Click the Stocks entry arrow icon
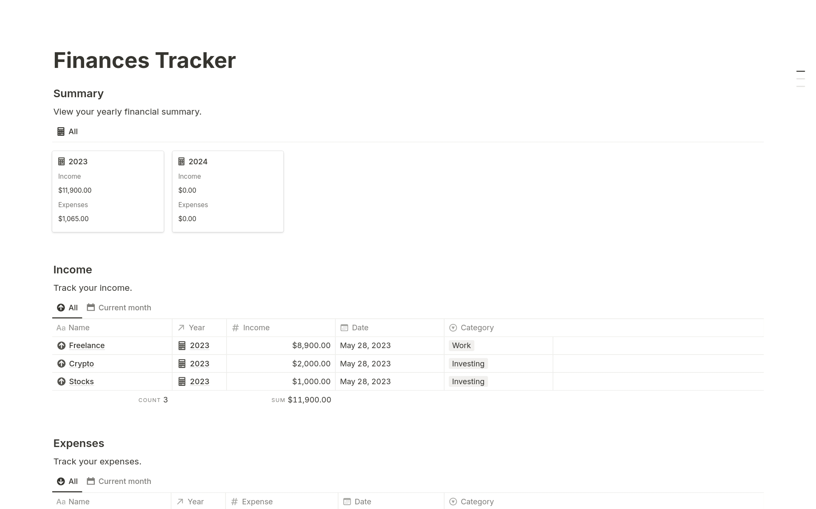Screen dimensions: 816x509 [x=61, y=381]
